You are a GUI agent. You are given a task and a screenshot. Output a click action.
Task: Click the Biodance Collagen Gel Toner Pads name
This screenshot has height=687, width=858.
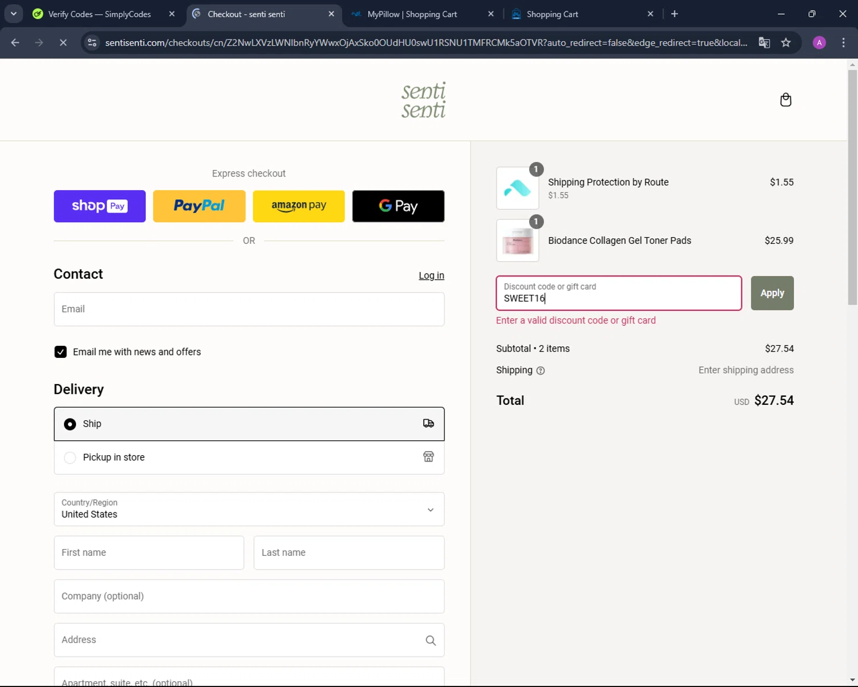619,240
